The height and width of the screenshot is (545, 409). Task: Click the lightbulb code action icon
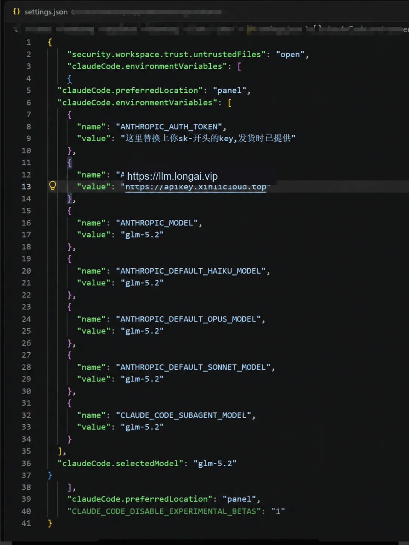[x=53, y=185]
